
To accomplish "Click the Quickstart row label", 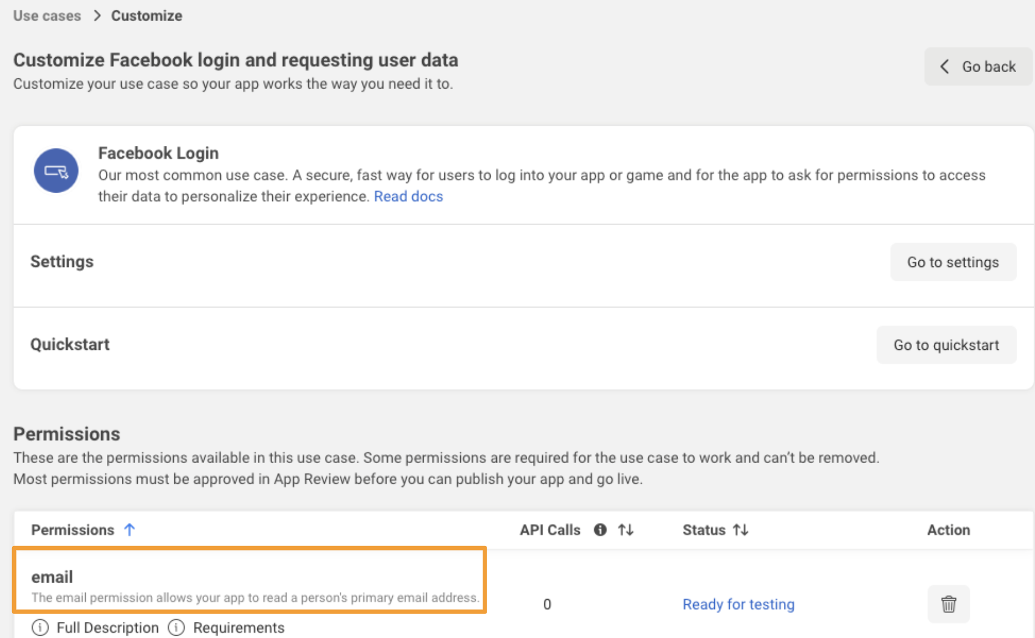I will (70, 344).
